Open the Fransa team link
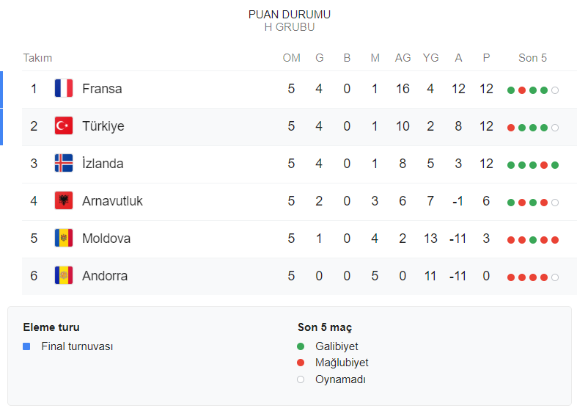The height and width of the screenshot is (411, 577). click(x=102, y=89)
